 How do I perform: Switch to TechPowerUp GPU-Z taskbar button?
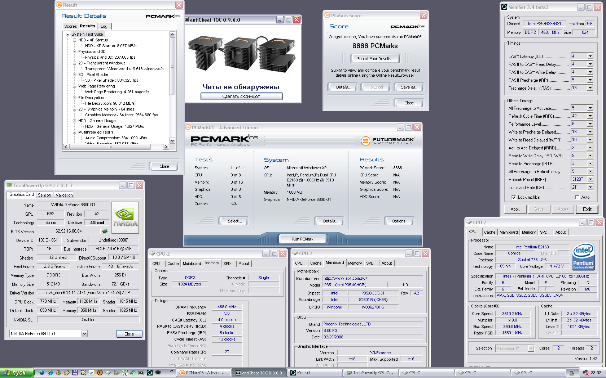pyautogui.click(x=371, y=373)
